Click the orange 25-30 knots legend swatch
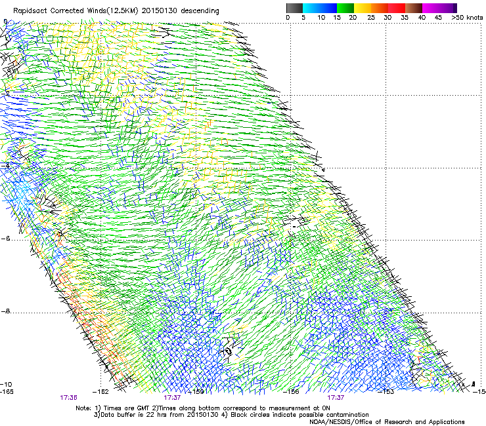The height and width of the screenshot is (426, 486). [380, 8]
